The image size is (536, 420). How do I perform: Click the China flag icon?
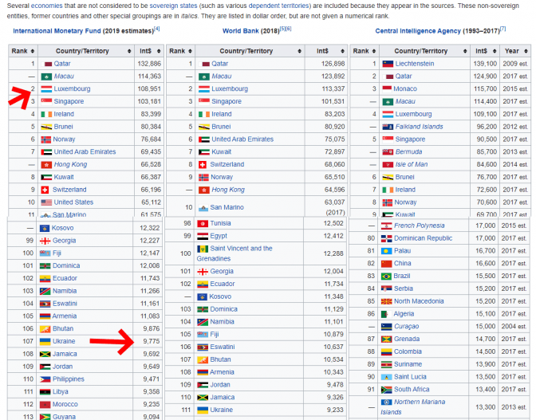[388, 263]
